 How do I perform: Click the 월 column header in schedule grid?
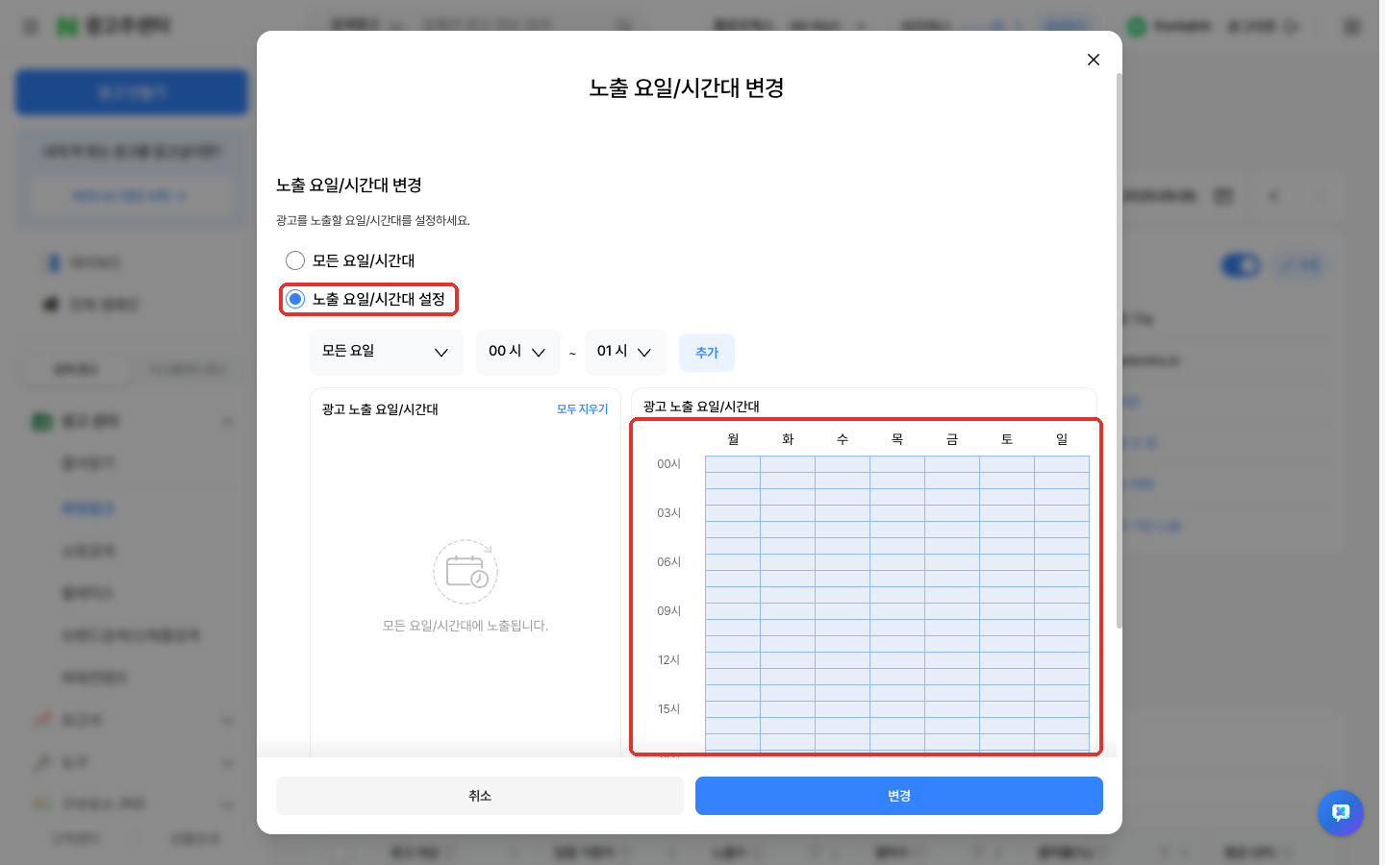pos(733,439)
